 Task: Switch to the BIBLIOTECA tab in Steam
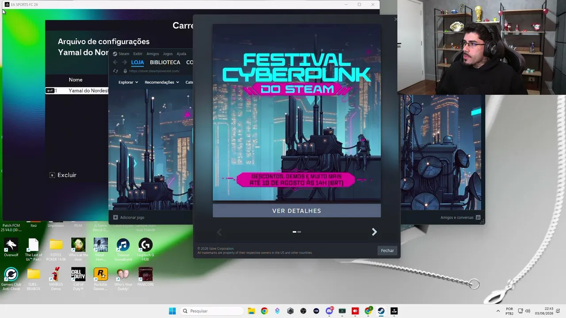pyautogui.click(x=165, y=62)
